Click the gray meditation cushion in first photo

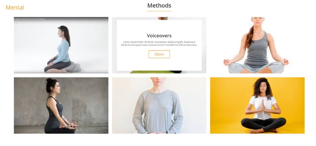pos(74,67)
